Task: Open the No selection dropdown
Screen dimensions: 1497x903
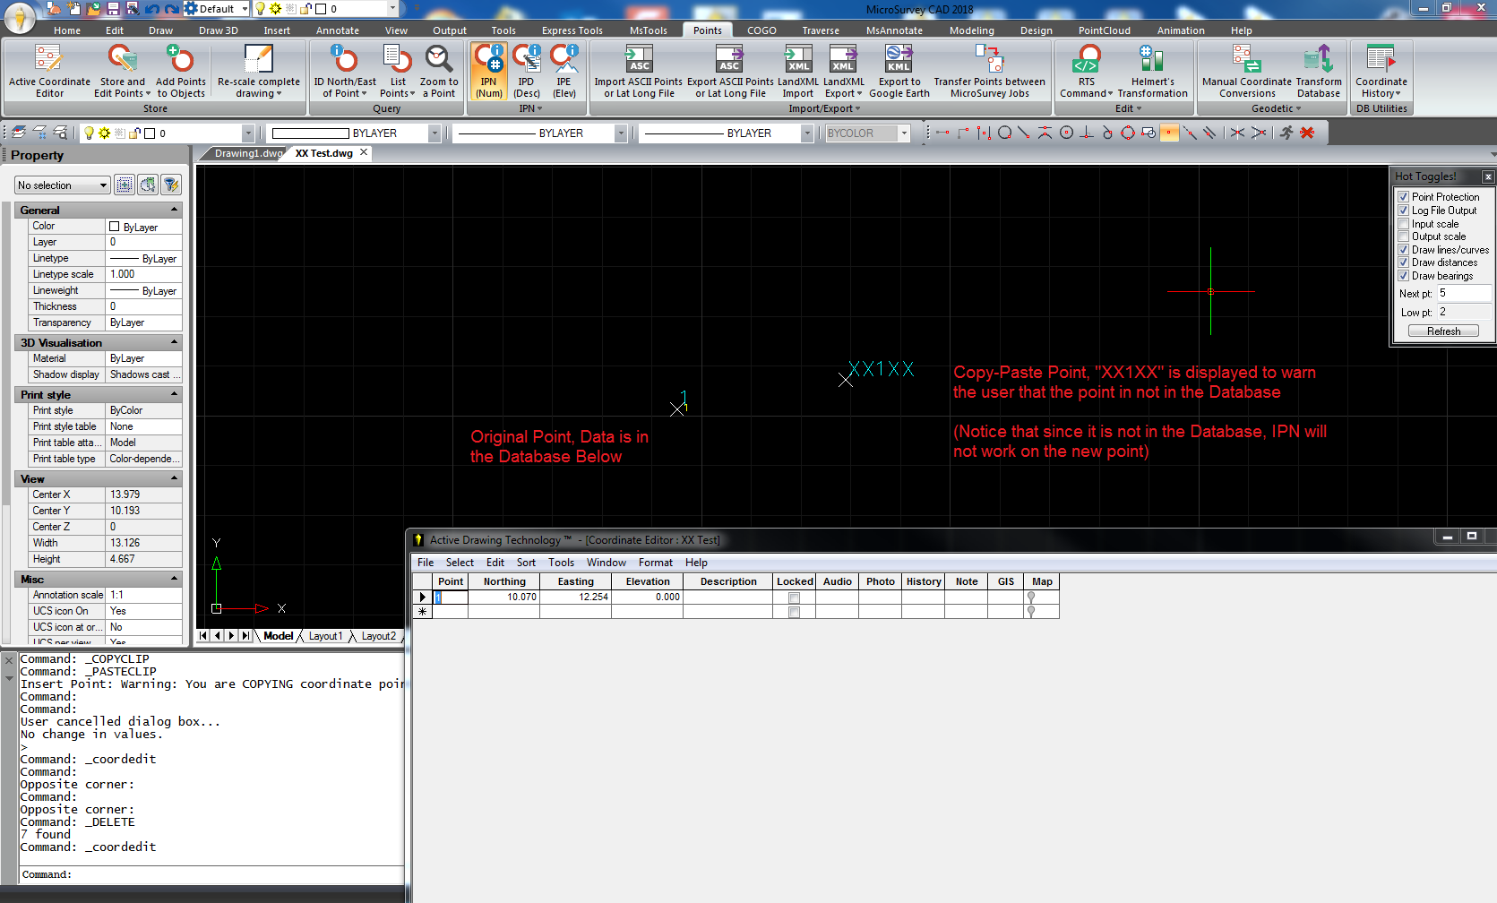Action: 62,185
